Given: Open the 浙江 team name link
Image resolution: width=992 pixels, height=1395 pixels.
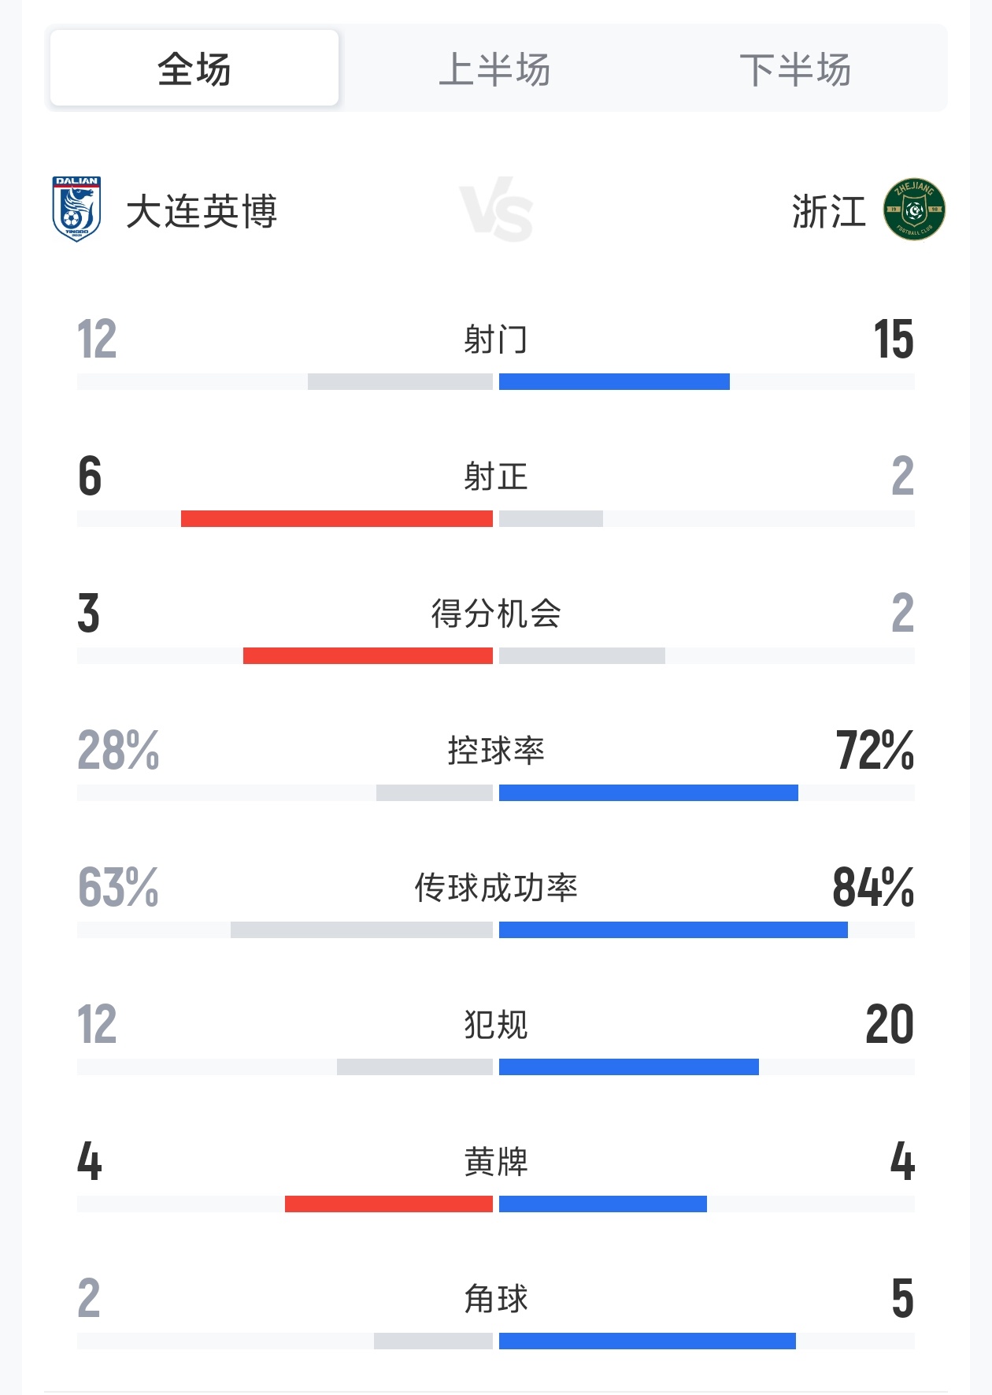Looking at the screenshot, I should [828, 211].
